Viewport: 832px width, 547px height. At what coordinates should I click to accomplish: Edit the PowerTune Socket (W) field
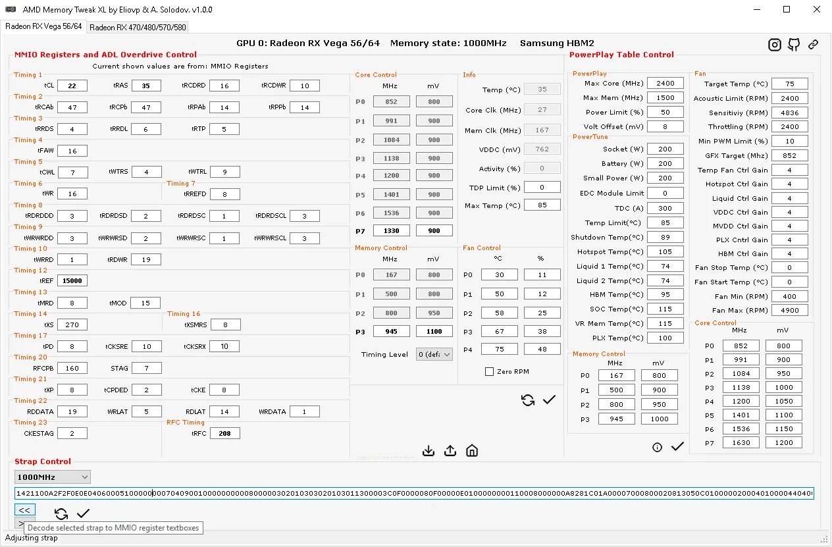pyautogui.click(x=665, y=149)
